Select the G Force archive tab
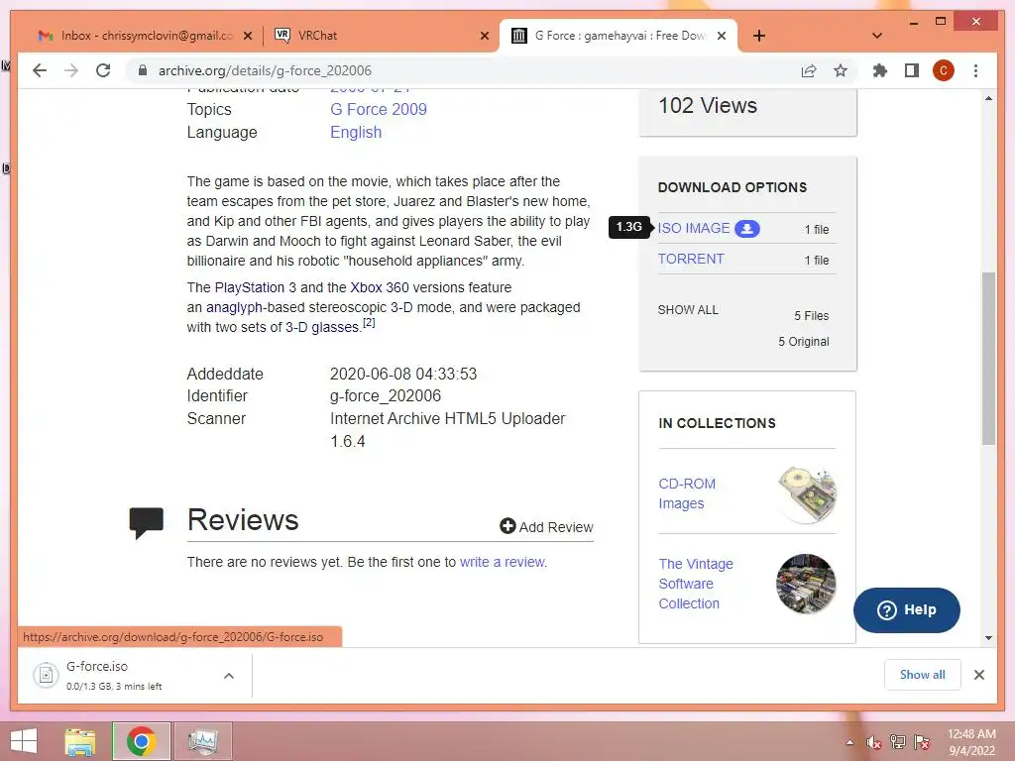Image resolution: width=1015 pixels, height=761 pixels. pos(619,36)
